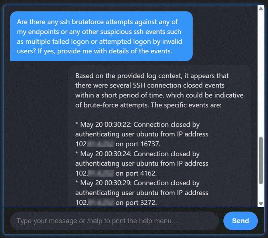
Task: Click 'The specific events are:' text
Action: 186,105
